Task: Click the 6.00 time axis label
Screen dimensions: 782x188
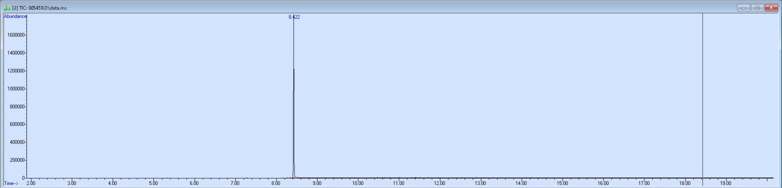Action: pyautogui.click(x=194, y=183)
